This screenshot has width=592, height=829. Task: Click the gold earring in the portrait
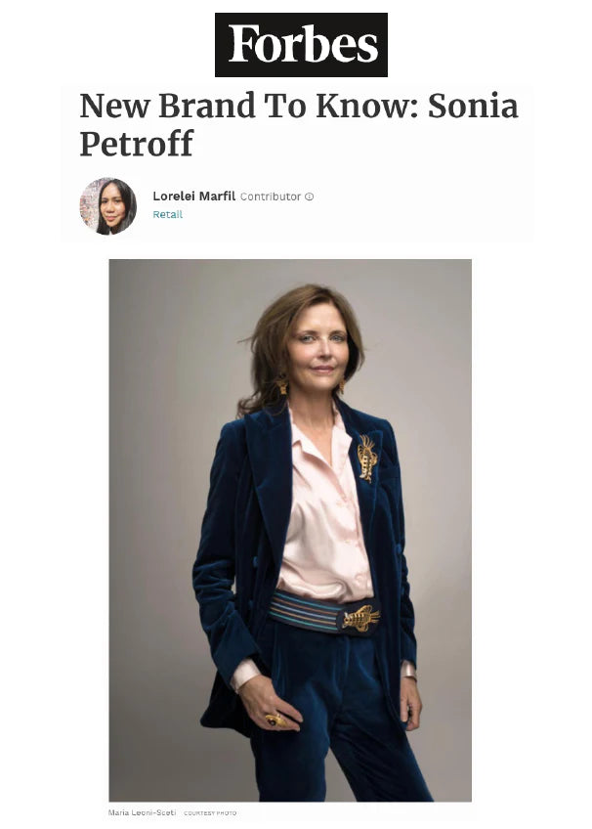point(282,385)
